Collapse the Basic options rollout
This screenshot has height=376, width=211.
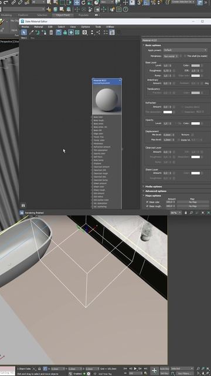pyautogui.click(x=153, y=45)
